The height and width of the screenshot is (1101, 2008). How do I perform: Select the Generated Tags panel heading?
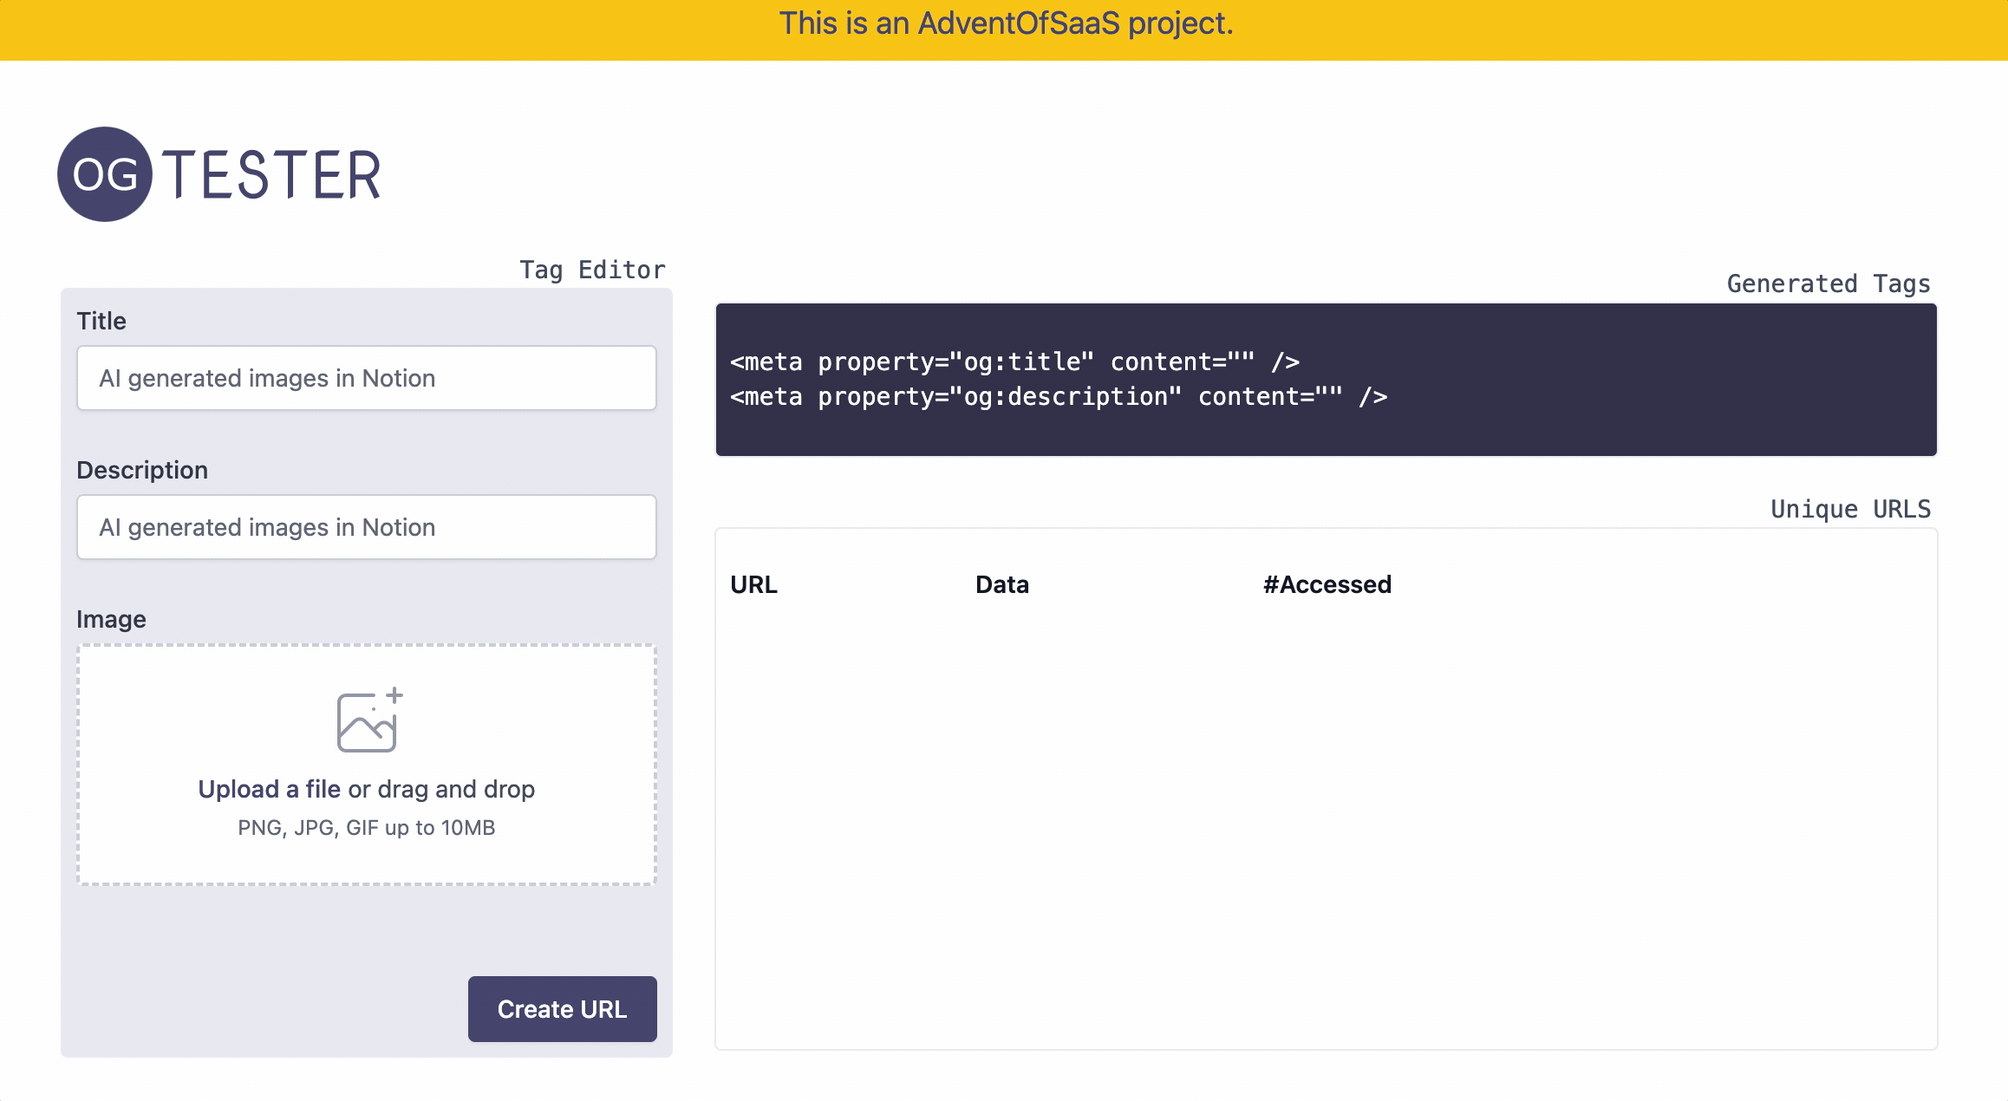[1828, 283]
